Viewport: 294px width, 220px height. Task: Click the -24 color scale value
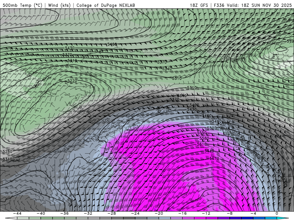tap(135, 213)
